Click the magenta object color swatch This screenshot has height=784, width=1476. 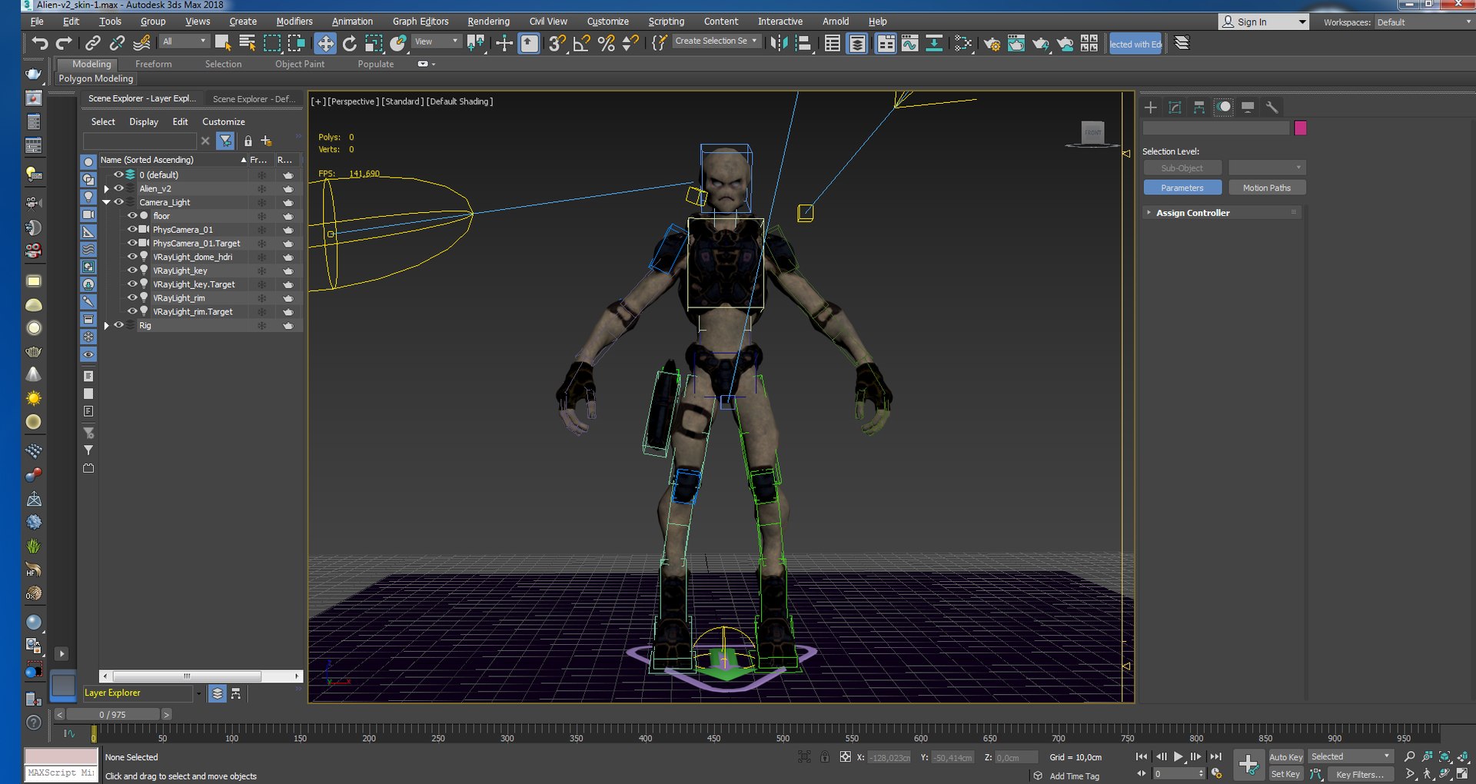[1300, 128]
